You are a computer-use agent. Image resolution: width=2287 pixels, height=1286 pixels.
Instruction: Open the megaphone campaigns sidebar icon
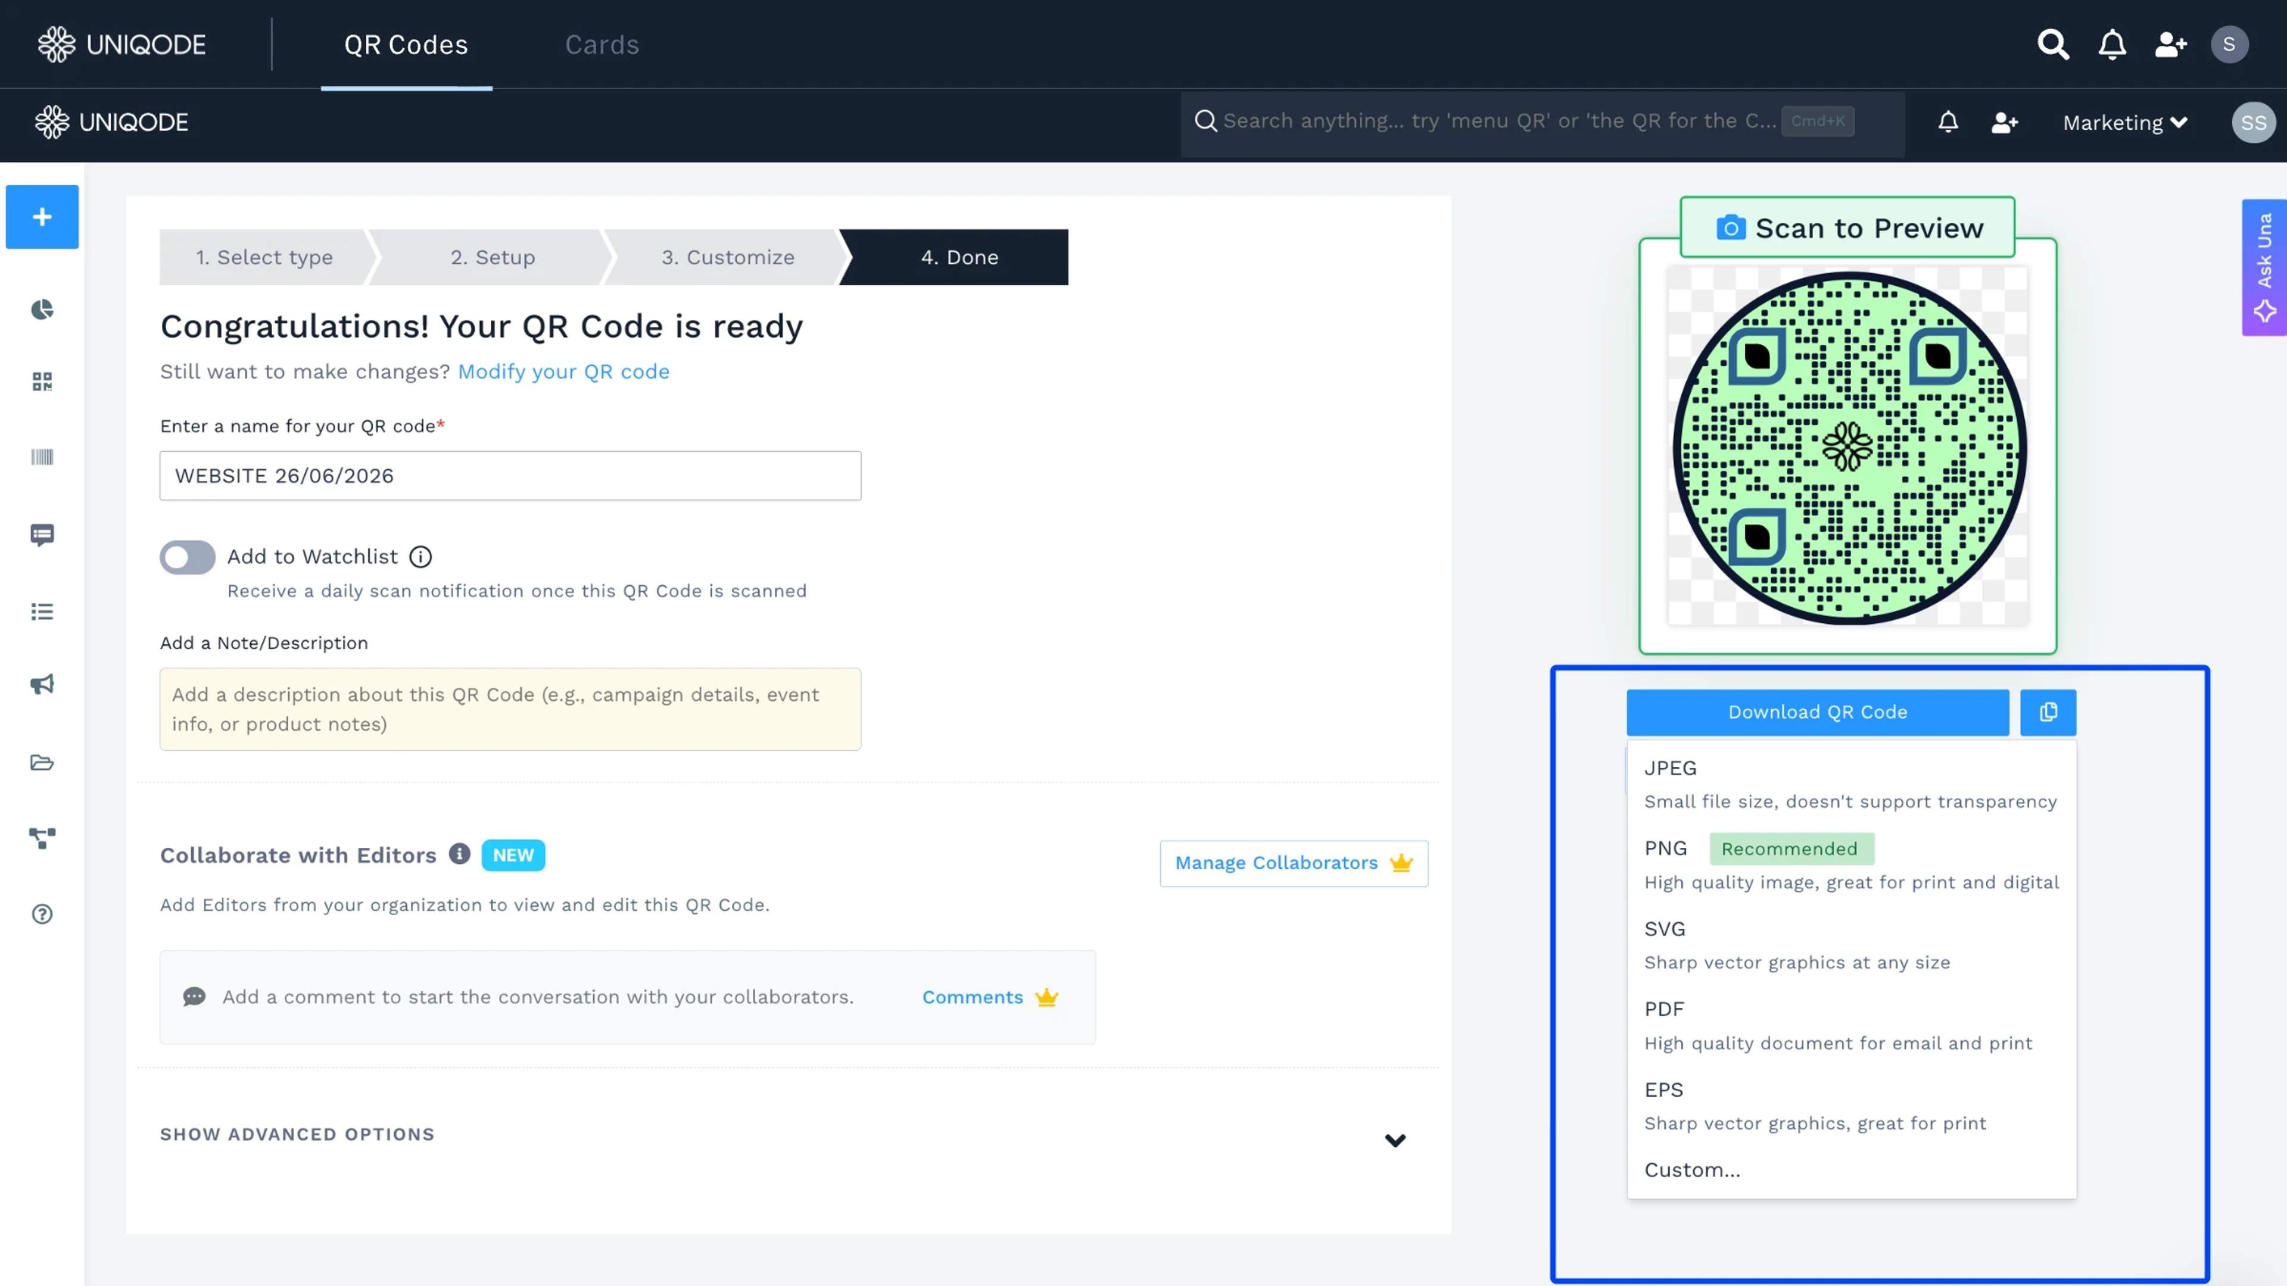[x=42, y=684]
